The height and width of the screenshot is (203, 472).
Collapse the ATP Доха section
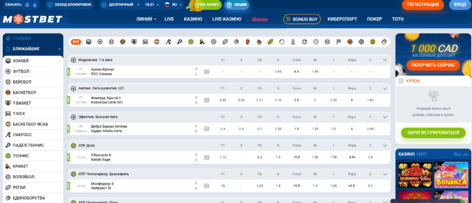(385, 146)
